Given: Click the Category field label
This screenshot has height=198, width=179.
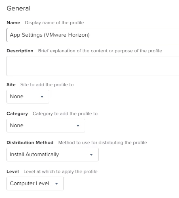Looking at the screenshot, I should (17, 113).
